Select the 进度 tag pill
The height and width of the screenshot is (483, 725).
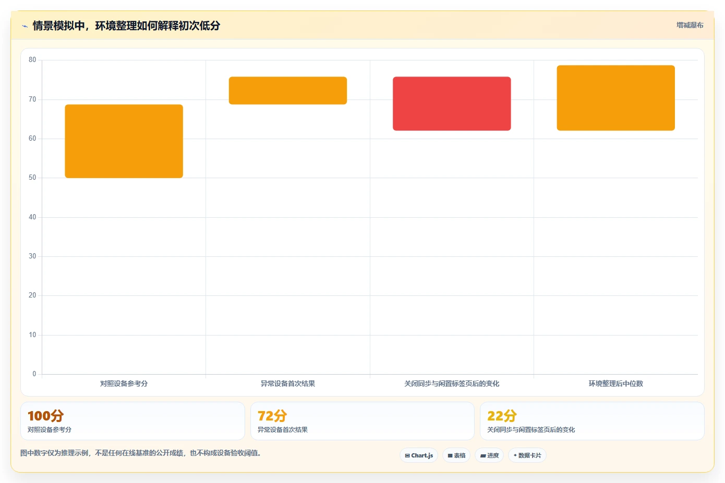(489, 455)
